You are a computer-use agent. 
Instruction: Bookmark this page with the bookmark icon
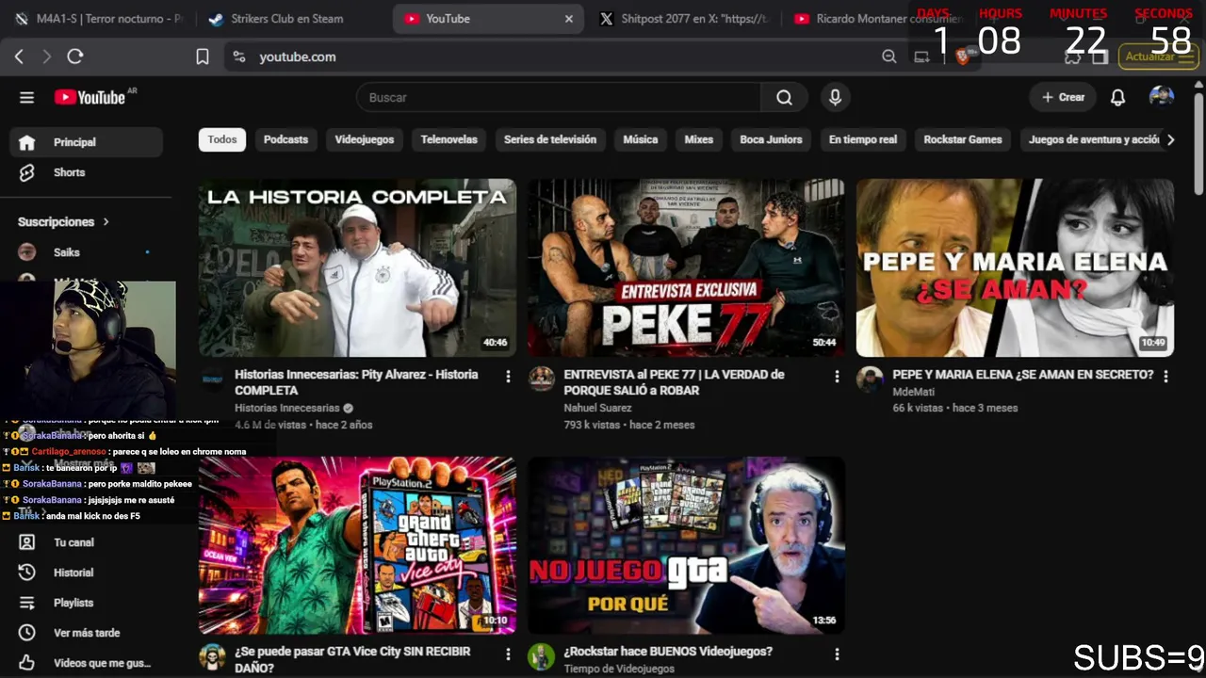[x=203, y=56]
